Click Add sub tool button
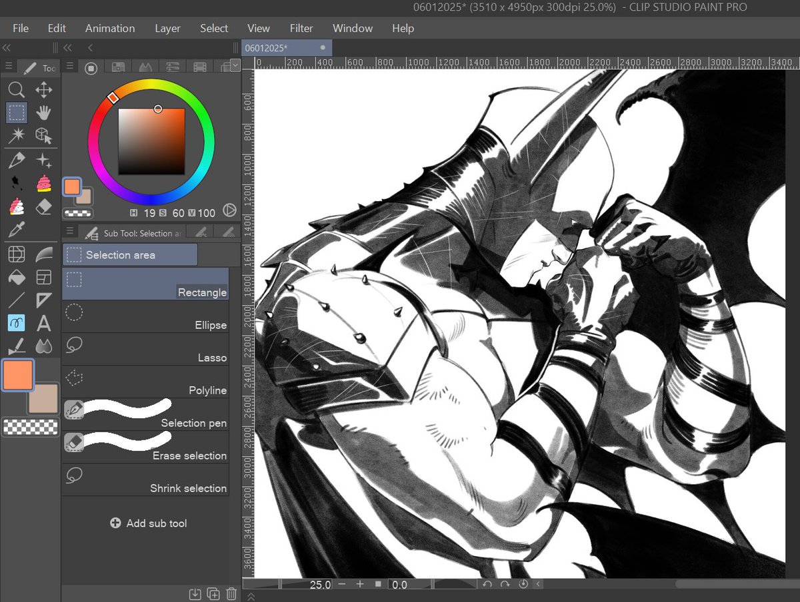 [x=149, y=523]
